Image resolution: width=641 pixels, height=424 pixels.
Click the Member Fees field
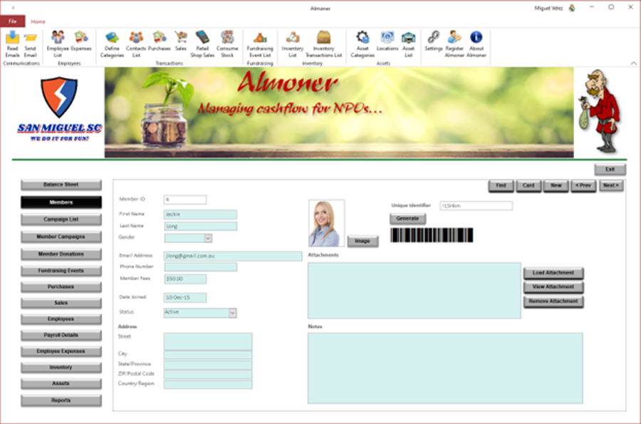tap(185, 279)
